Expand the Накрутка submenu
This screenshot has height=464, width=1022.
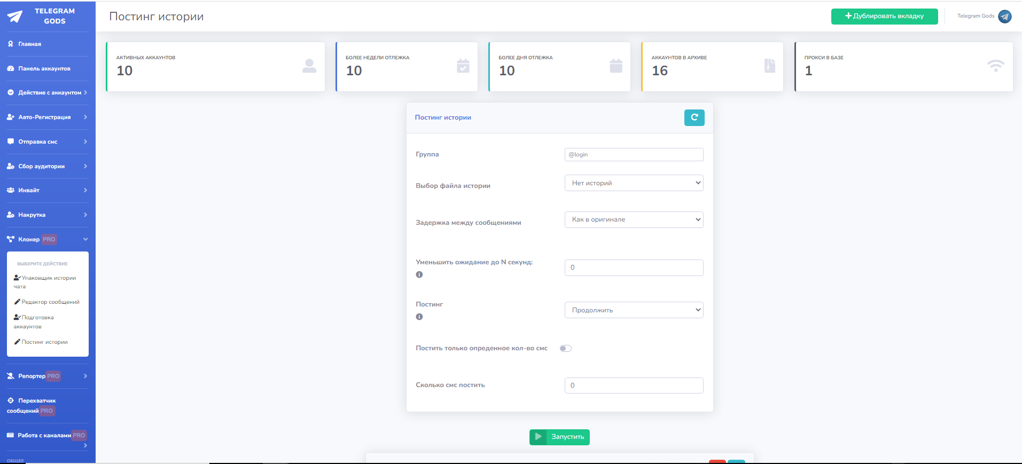[x=48, y=215]
